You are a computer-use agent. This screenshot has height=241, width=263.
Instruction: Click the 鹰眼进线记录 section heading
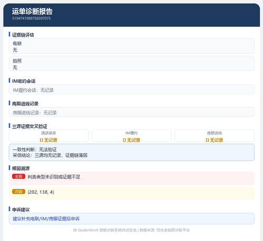tap(25, 104)
